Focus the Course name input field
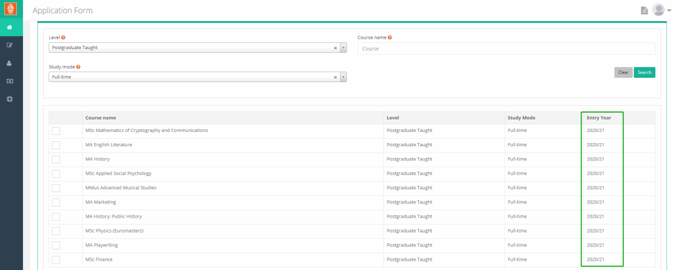The width and height of the screenshot is (673, 270). (507, 49)
